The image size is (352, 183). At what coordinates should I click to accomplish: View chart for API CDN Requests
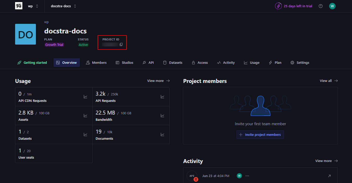(x=85, y=97)
